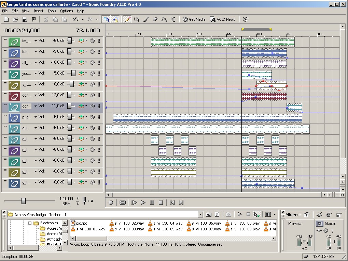Image resolution: width=348 pixels, height=261 pixels.
Task: Undo last action arrow icon
Action: pos(75,19)
